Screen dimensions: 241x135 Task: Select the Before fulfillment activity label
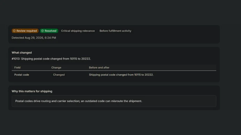point(115,31)
